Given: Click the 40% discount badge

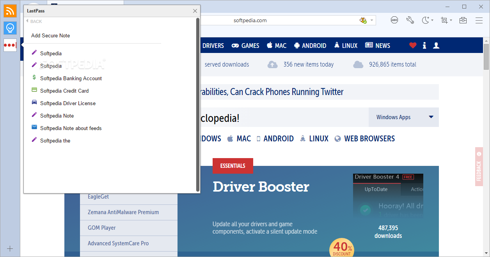Looking at the screenshot, I should 342,247.
